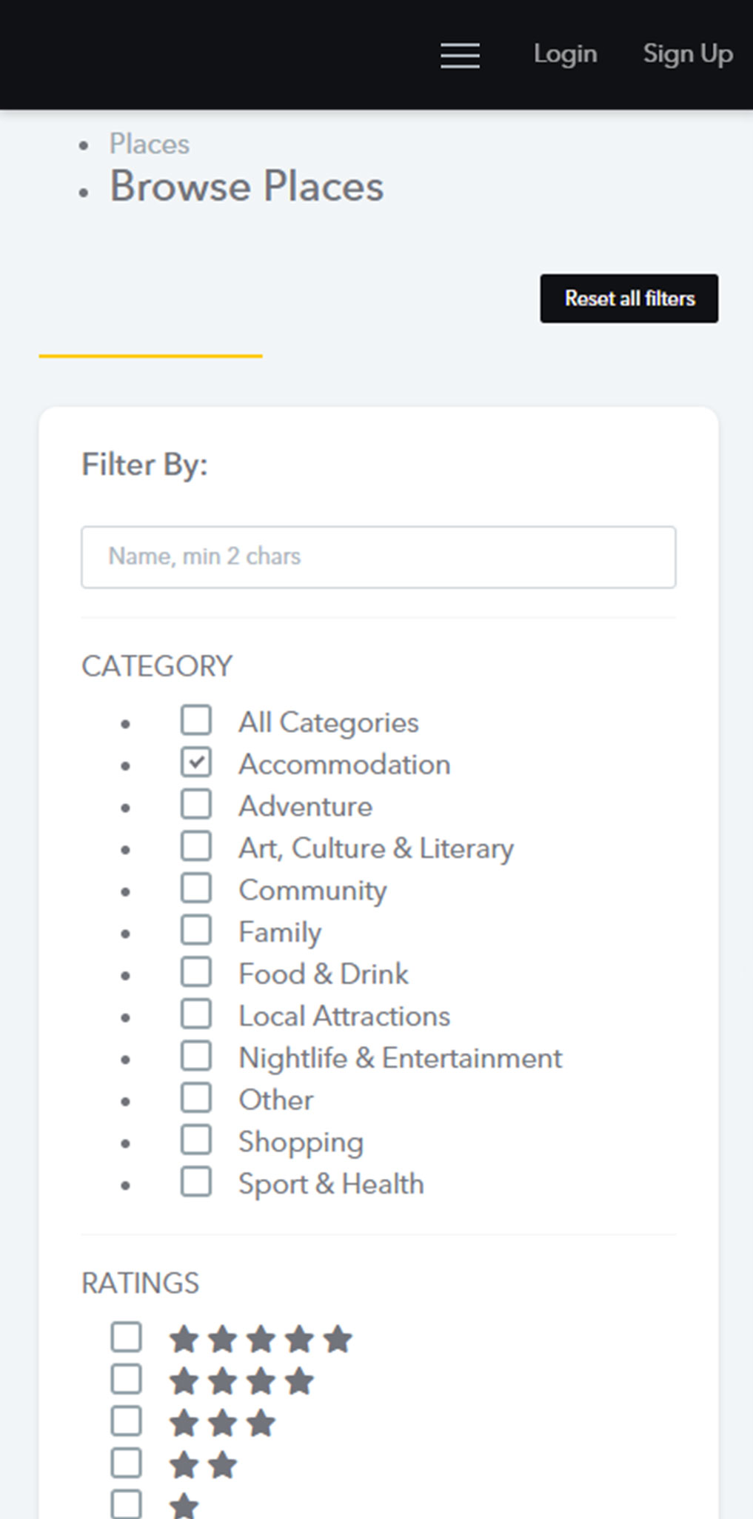Open the Places breadcrumb link

[150, 144]
